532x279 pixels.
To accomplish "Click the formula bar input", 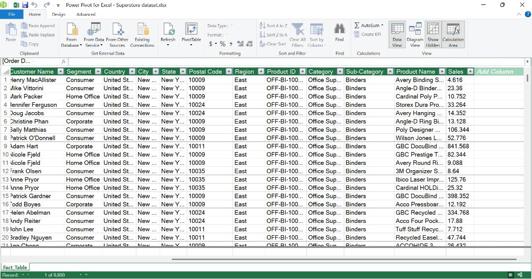I will (x=296, y=62).
